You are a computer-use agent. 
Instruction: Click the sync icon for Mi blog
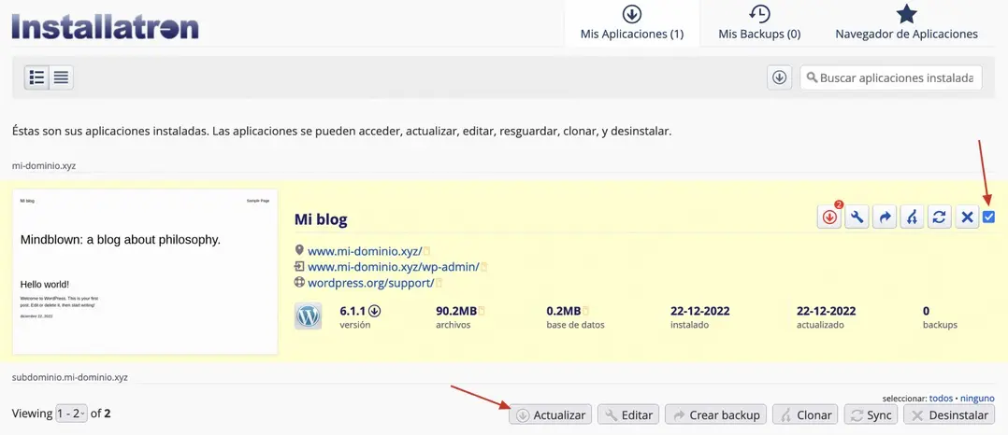[939, 217]
